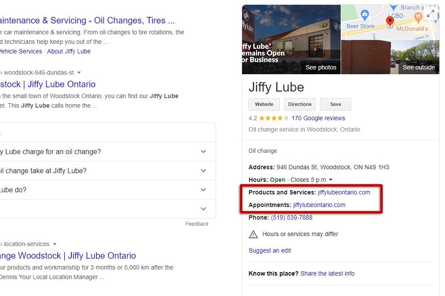
Task: Open Products and Services jiffylubeontario.com link
Action: click(344, 192)
